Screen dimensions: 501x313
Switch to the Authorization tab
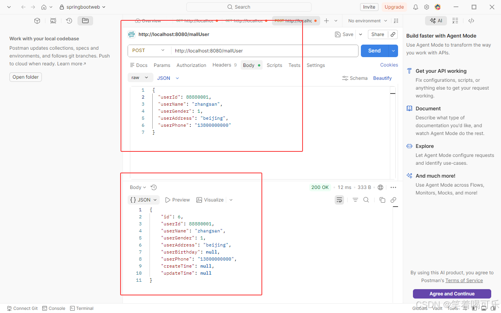(191, 65)
